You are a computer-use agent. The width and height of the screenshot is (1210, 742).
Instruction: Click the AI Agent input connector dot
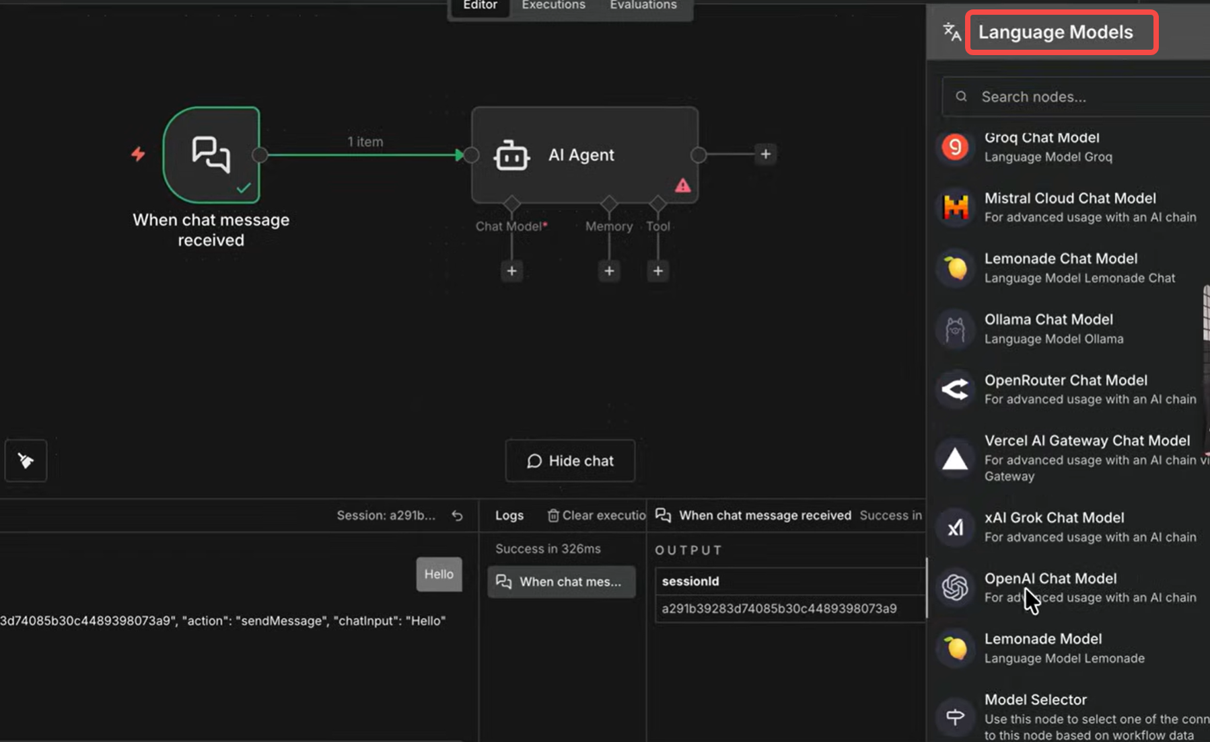point(471,155)
